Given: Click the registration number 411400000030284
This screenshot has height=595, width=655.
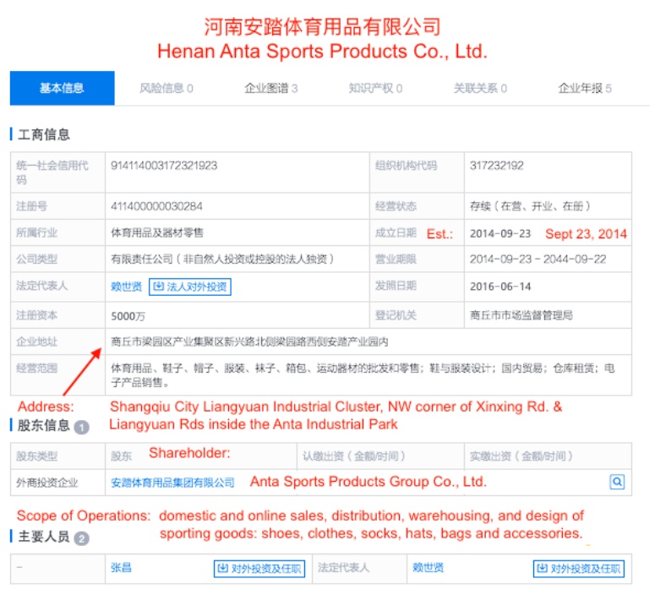Looking at the screenshot, I should (156, 206).
